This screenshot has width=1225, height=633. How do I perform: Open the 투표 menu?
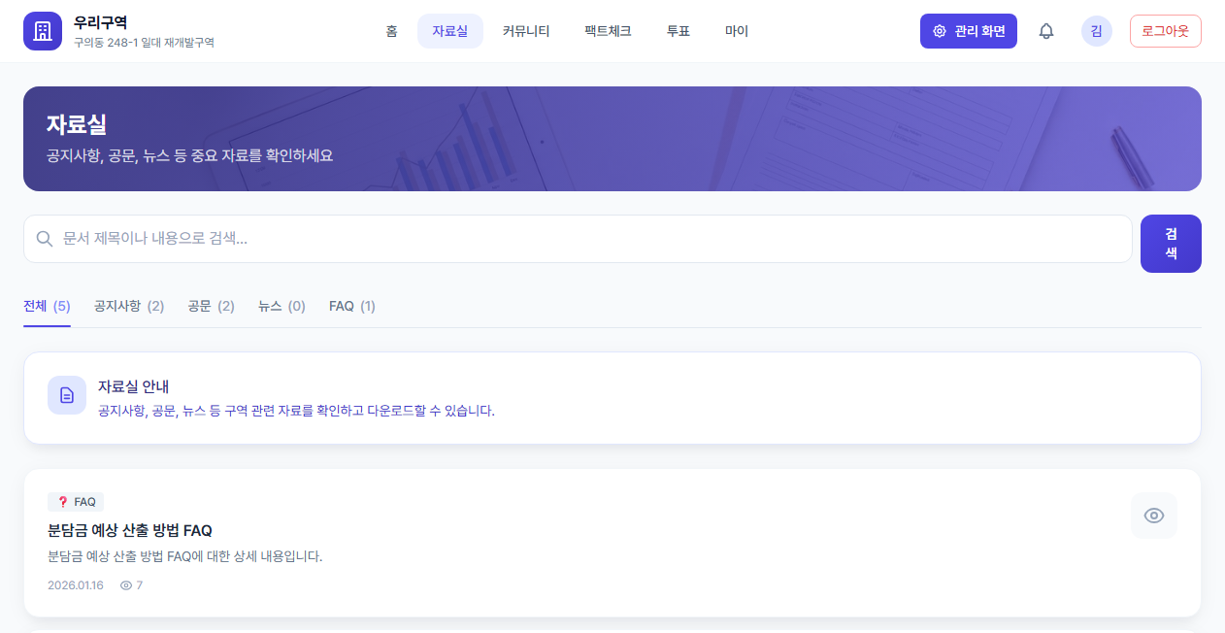click(679, 31)
